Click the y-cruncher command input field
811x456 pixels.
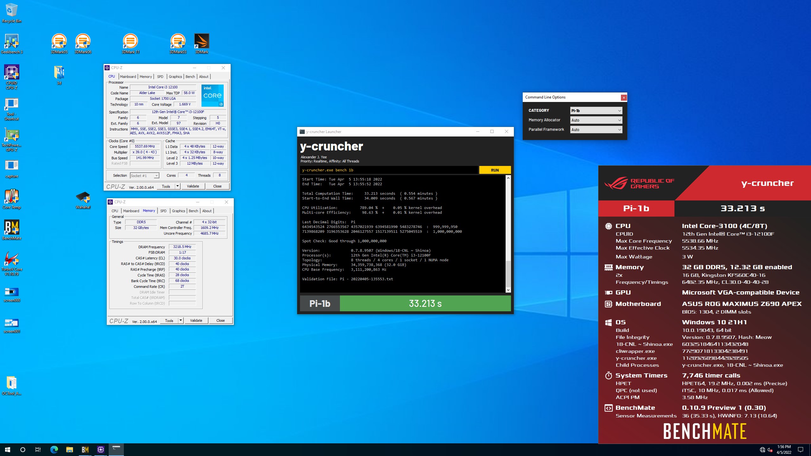389,170
